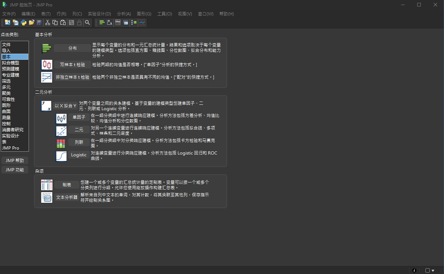
Task: Click the Copy toolbar icon
Action: (55, 23)
